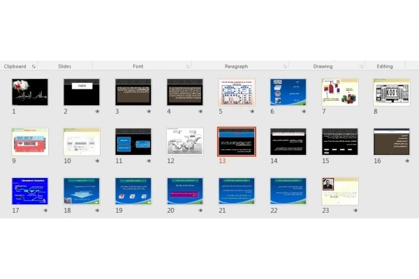
Task: Open the Font dialog launcher
Action: click(x=188, y=66)
